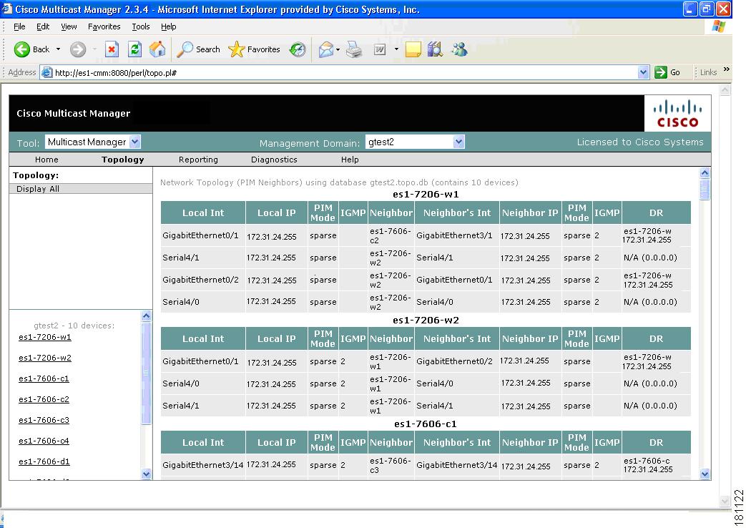The image size is (746, 528).
Task: Expand the Edit dropdown arrow
Action: (x=396, y=49)
